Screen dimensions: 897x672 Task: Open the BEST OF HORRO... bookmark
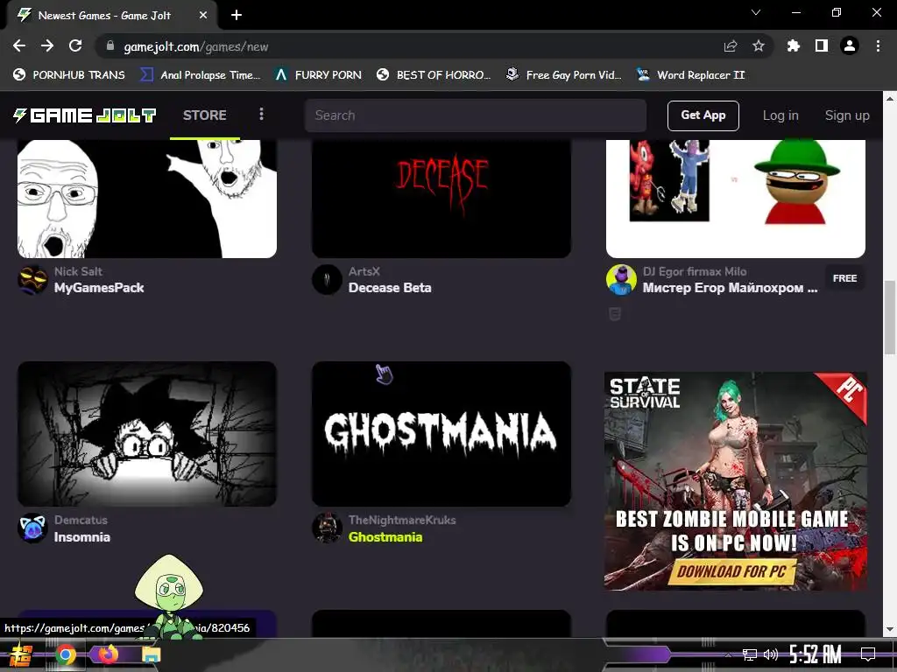pos(434,75)
